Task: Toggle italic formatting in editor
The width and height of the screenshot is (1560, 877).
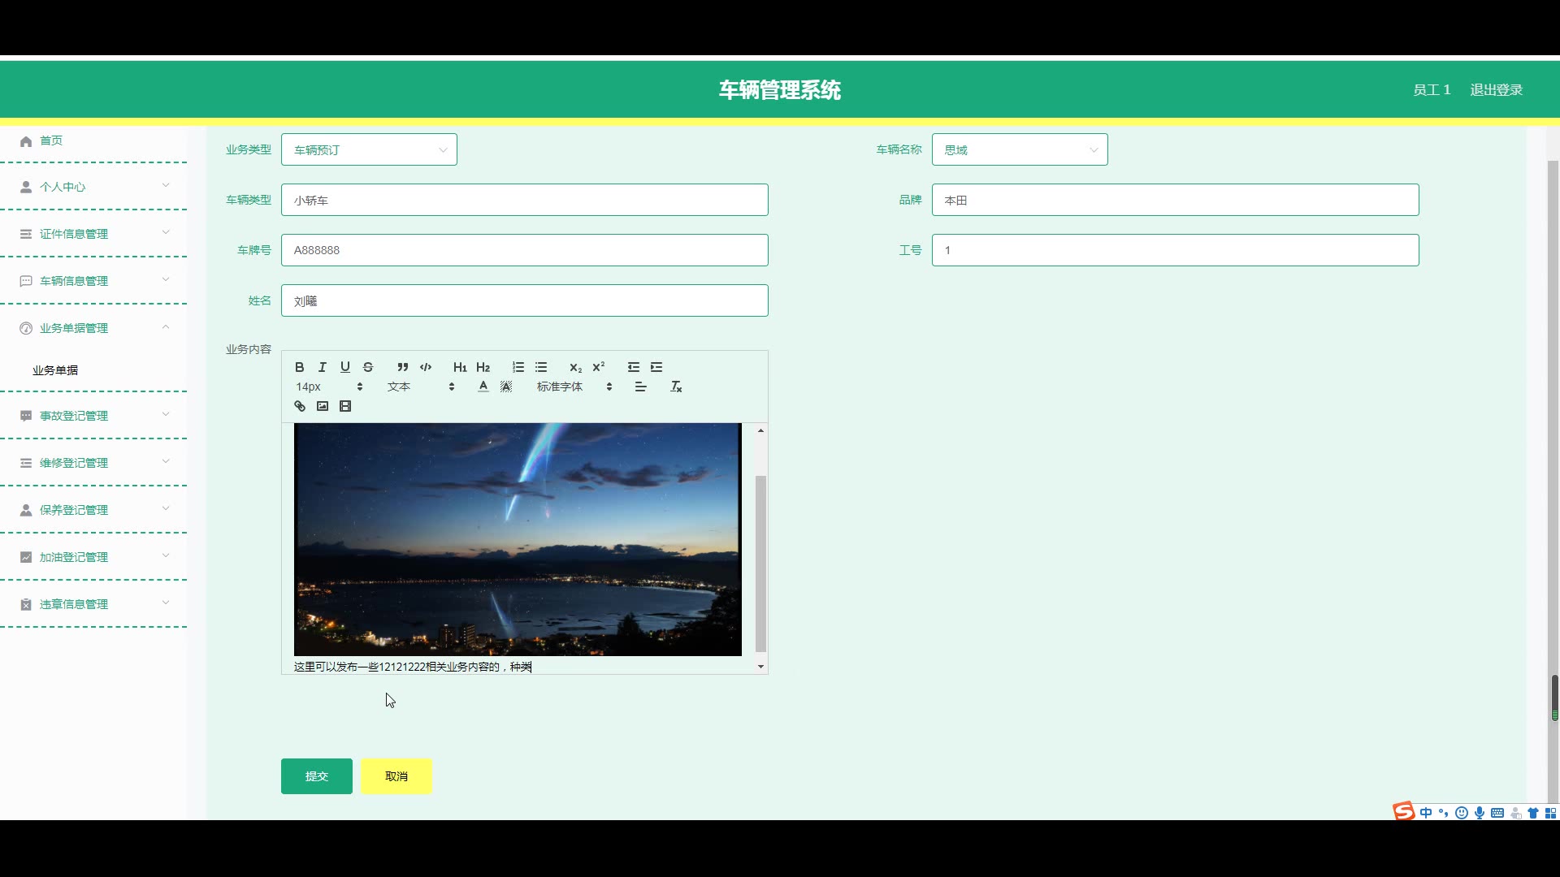Action: pos(322,367)
